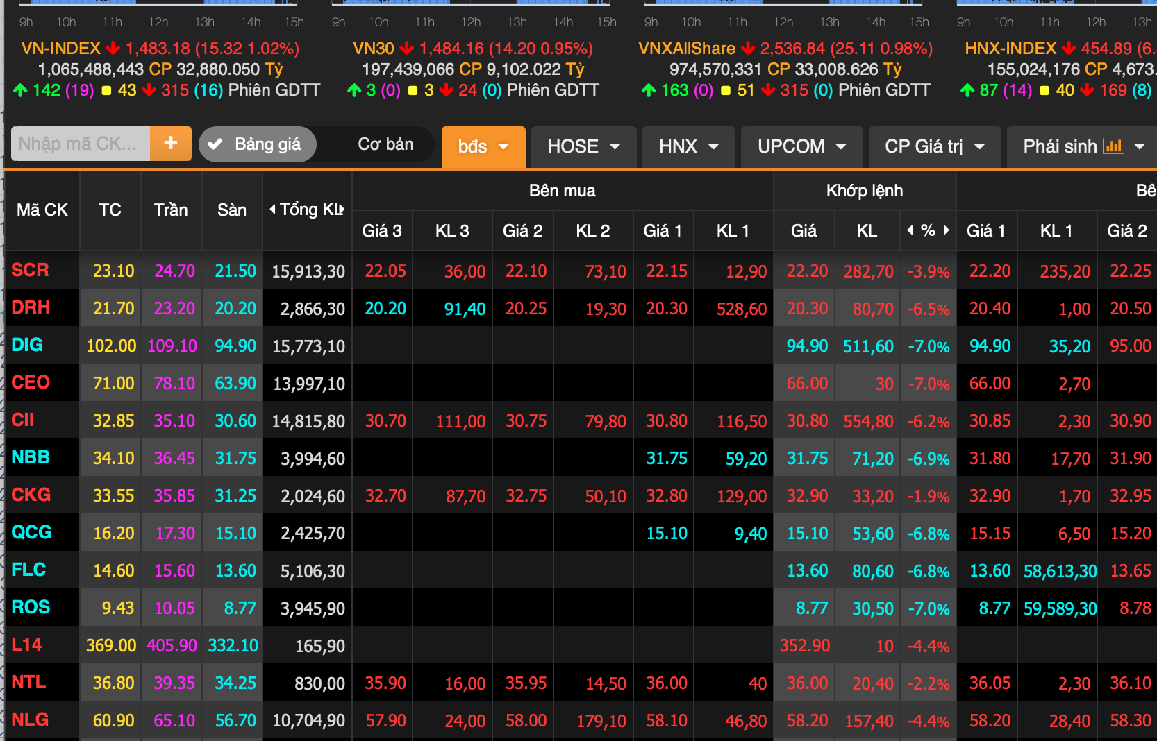
Task: Click right arrow next to % column
Action: [x=946, y=230]
